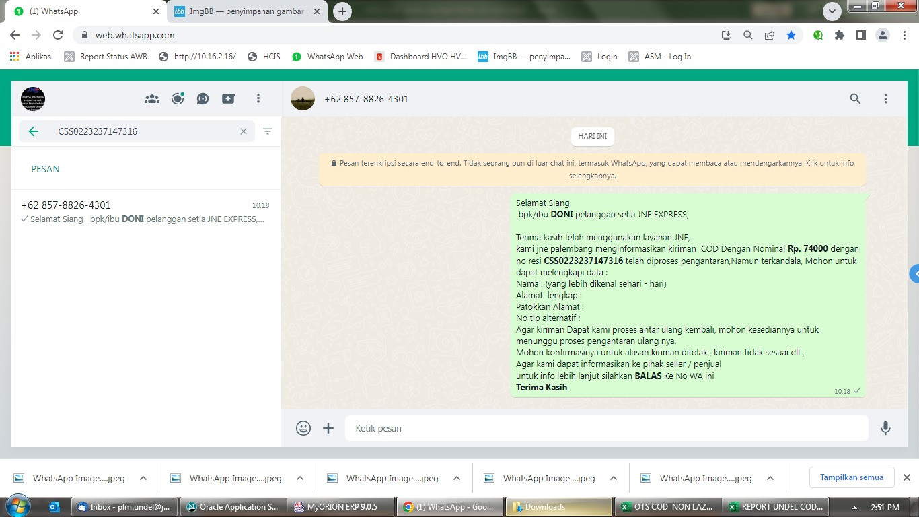Close the ImgBB browser tab
This screenshot has height=517, width=919.
point(316,11)
